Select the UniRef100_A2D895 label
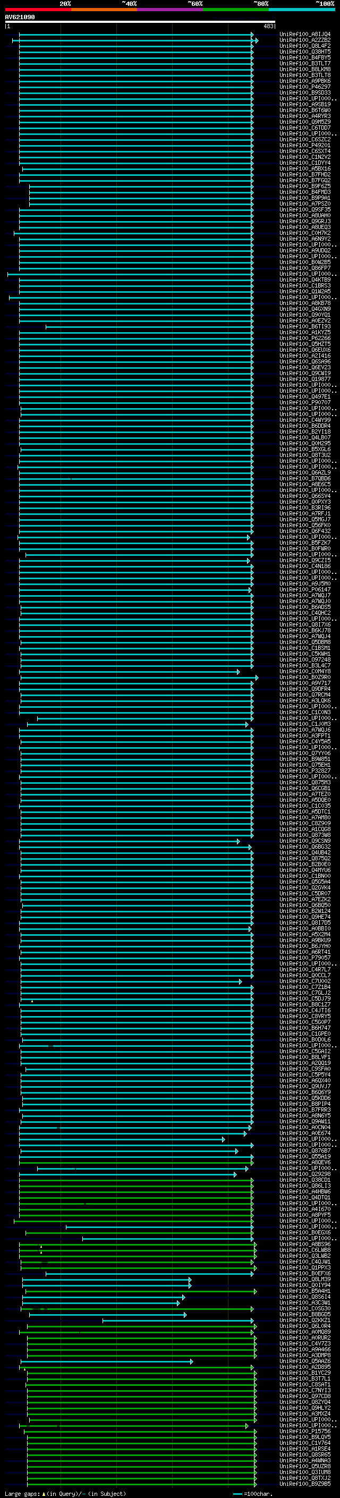The image size is (340, 1498). 305,1367
